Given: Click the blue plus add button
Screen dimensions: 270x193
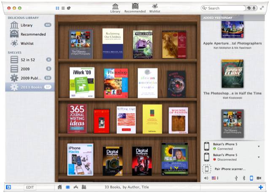Looking at the screenshot, I should (x=261, y=187).
